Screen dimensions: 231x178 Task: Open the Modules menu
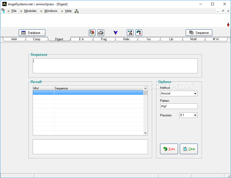click(30, 11)
